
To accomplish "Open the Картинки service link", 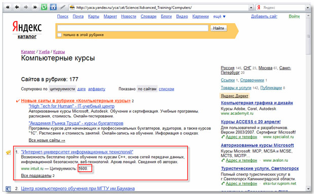I will tap(201, 16).
